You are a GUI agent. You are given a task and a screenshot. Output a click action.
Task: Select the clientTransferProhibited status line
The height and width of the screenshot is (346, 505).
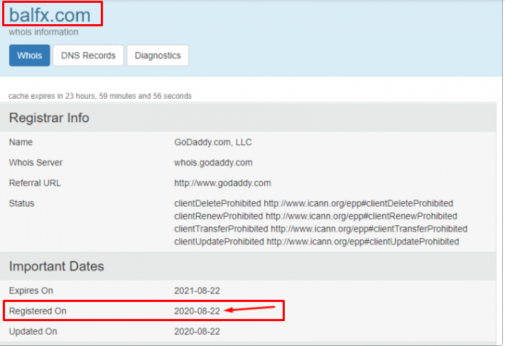321,229
